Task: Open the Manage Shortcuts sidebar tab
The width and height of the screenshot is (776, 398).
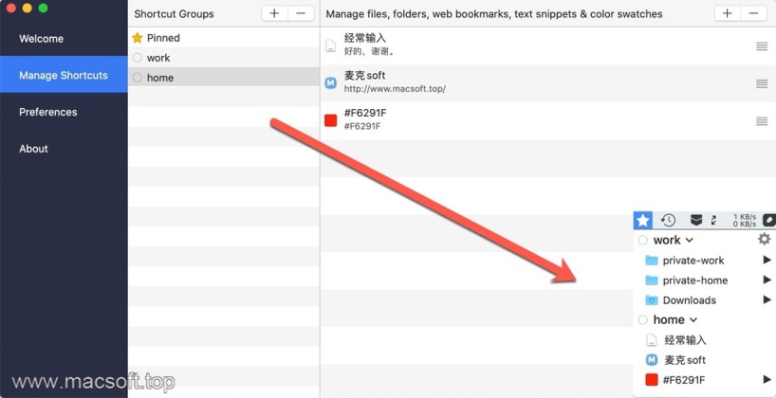Action: pyautogui.click(x=64, y=75)
